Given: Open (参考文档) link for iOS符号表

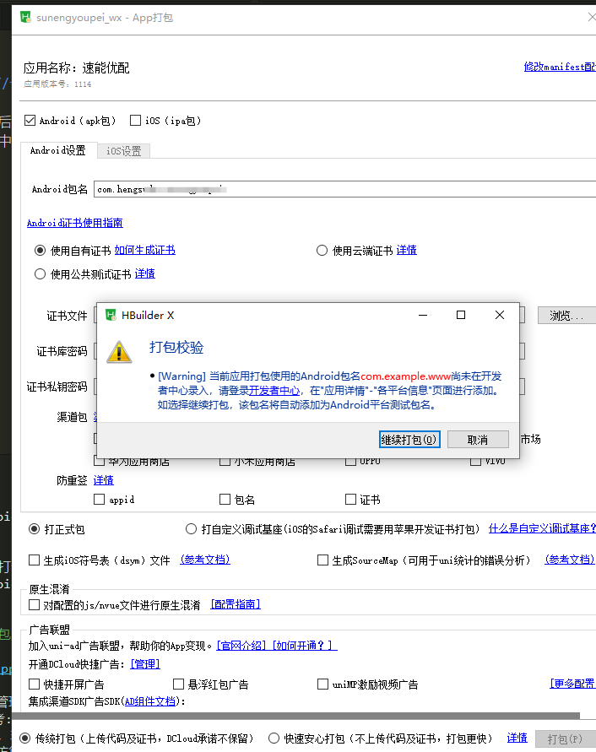Looking at the screenshot, I should click(x=205, y=560).
